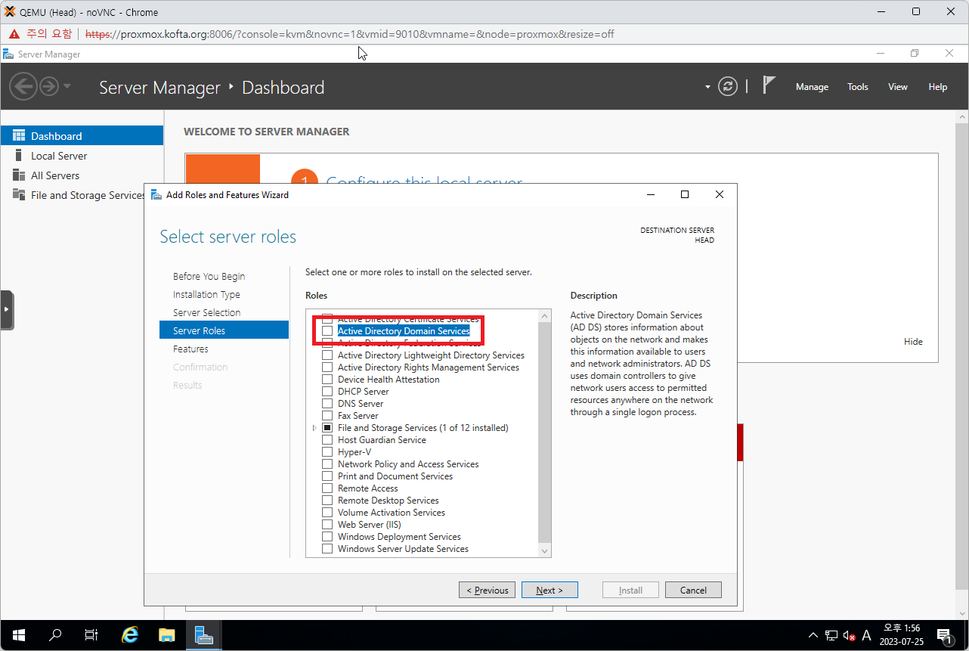This screenshot has height=651, width=969.
Task: Open the navigation history dropdown arrow
Action: [67, 86]
